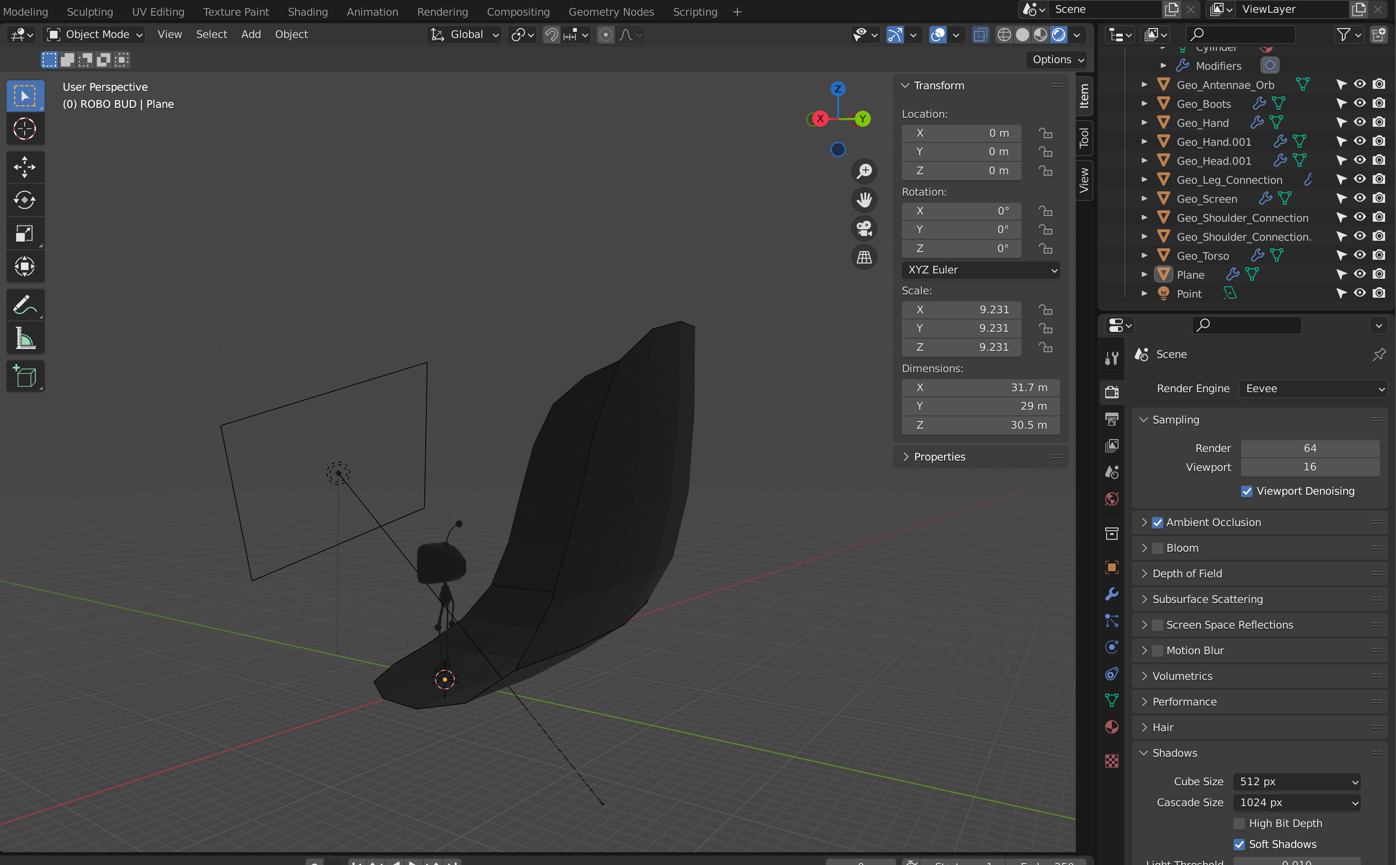
Task: Select the Add Cube tool
Action: click(x=25, y=376)
